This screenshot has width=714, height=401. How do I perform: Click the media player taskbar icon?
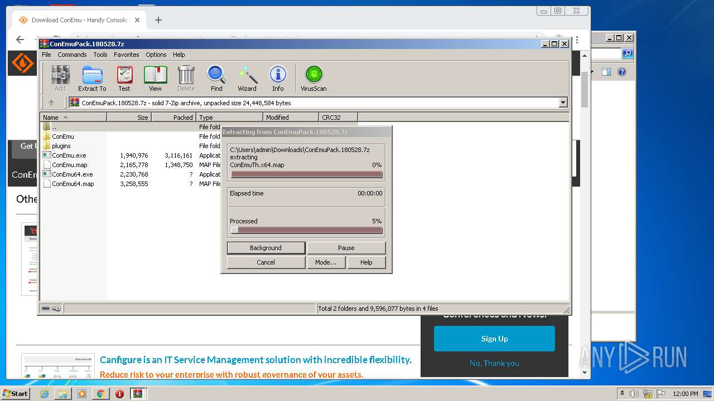pos(82,394)
